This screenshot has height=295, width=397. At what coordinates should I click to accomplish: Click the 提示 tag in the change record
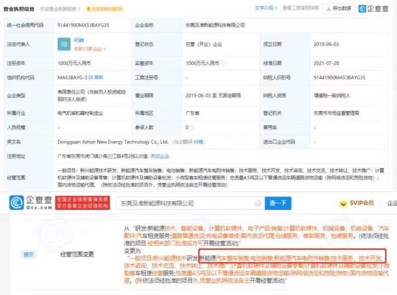pyautogui.click(x=28, y=255)
